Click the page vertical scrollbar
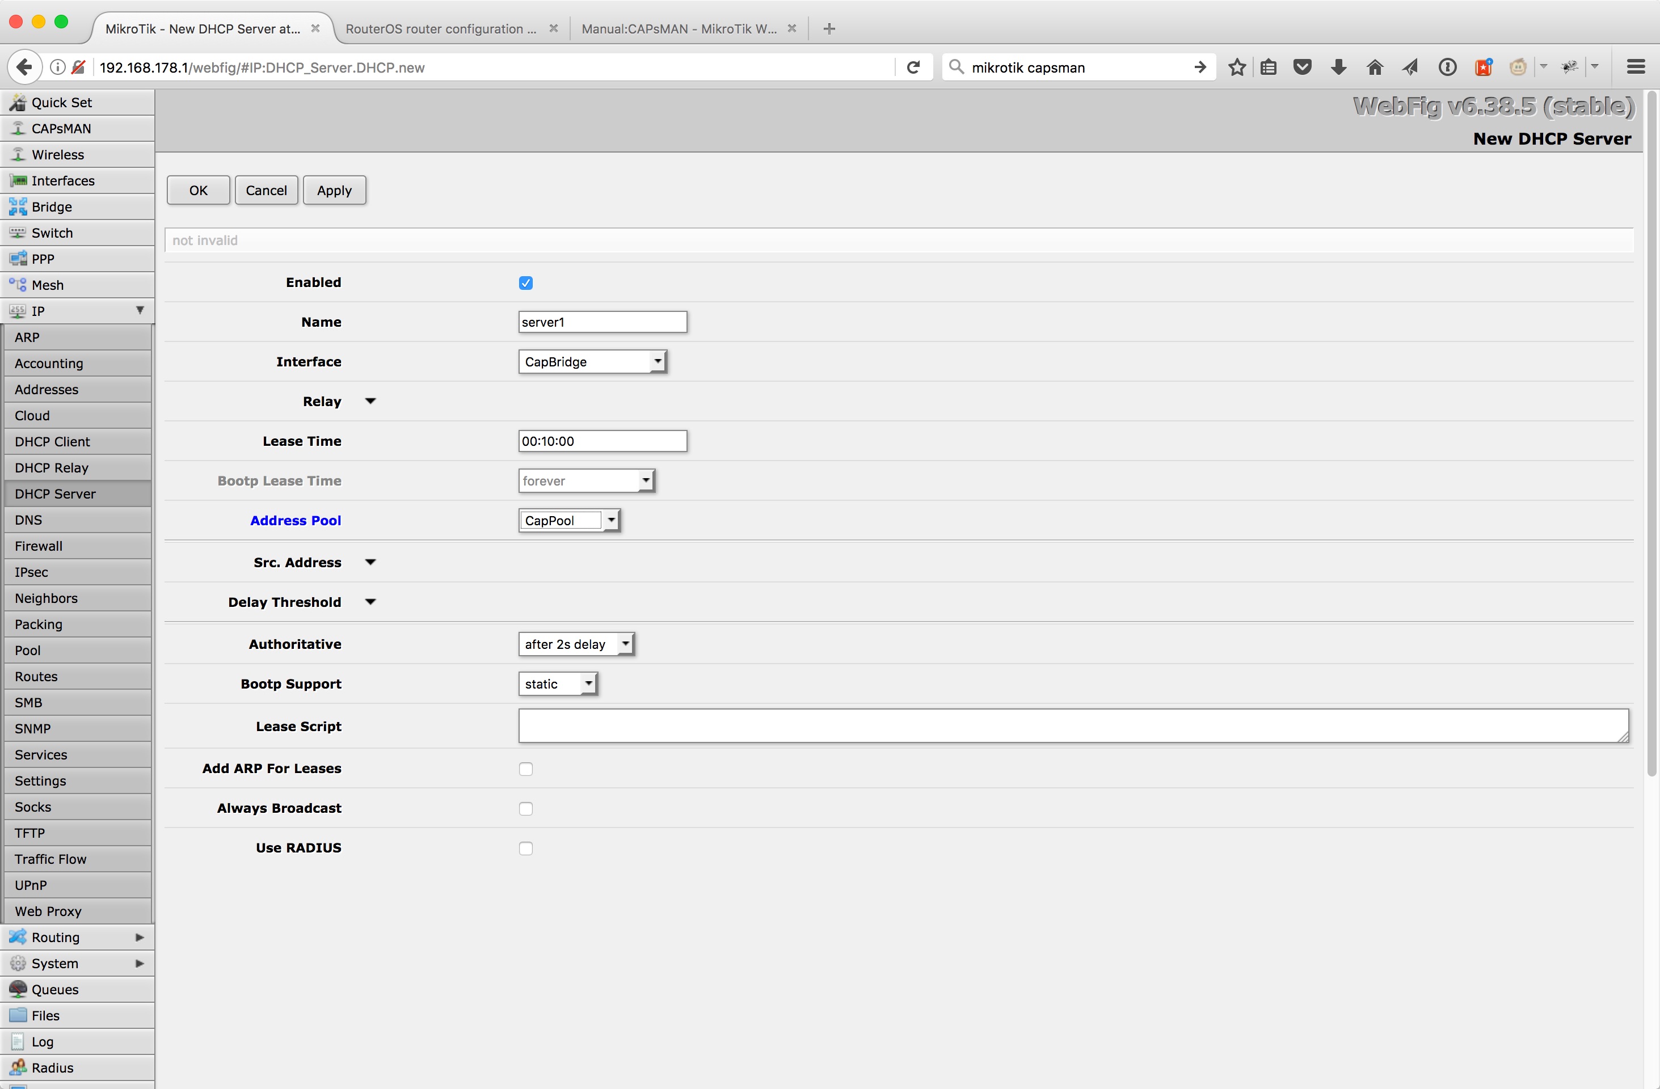1660x1089 pixels. coord(1651,432)
